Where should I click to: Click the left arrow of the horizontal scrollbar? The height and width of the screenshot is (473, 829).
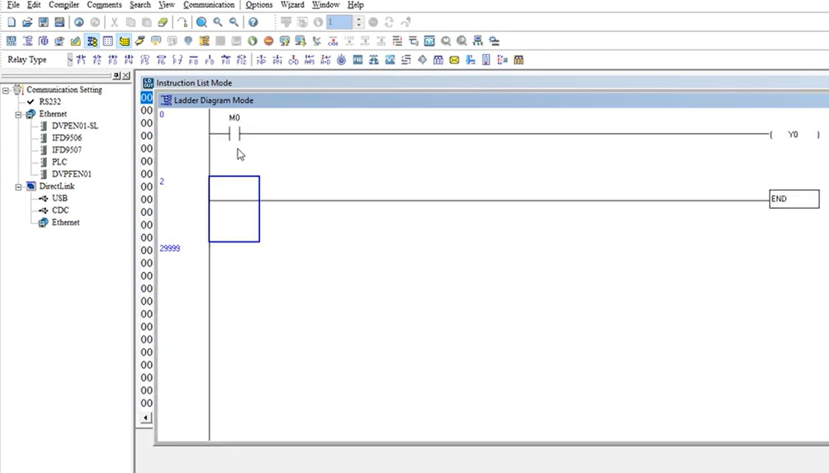pyautogui.click(x=147, y=417)
